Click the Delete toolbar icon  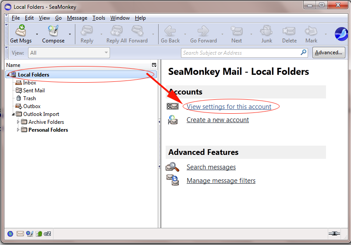point(289,31)
